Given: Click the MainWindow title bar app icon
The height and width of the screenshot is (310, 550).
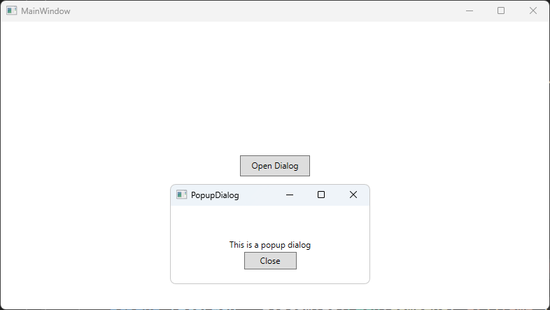Looking at the screenshot, I should (12, 10).
